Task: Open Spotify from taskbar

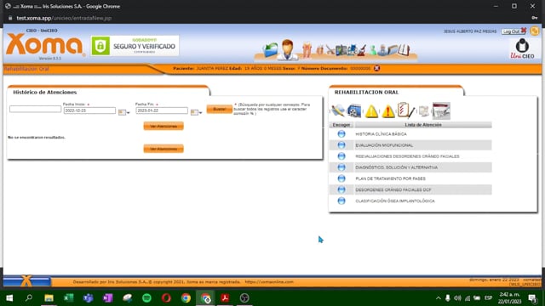Action: coord(146,298)
